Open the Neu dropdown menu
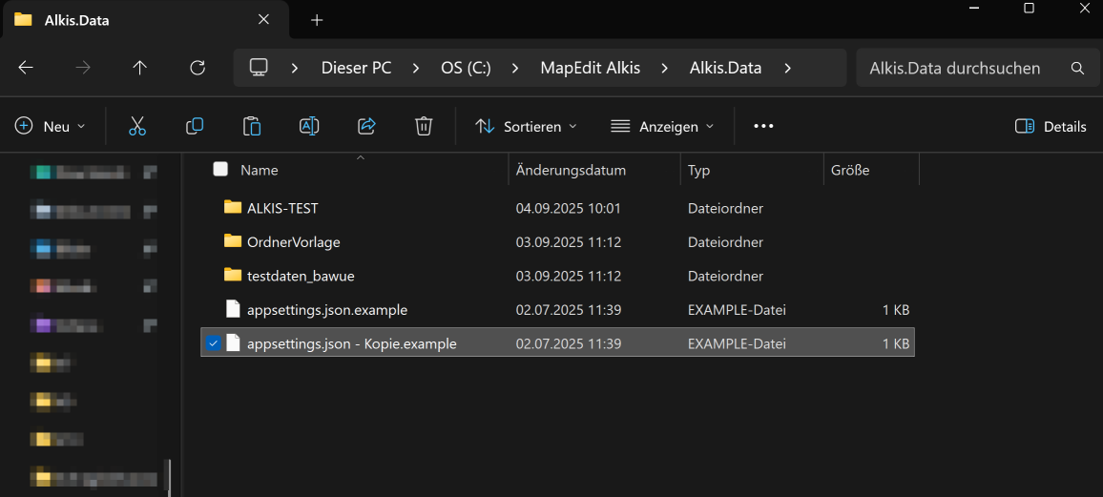 pos(51,126)
